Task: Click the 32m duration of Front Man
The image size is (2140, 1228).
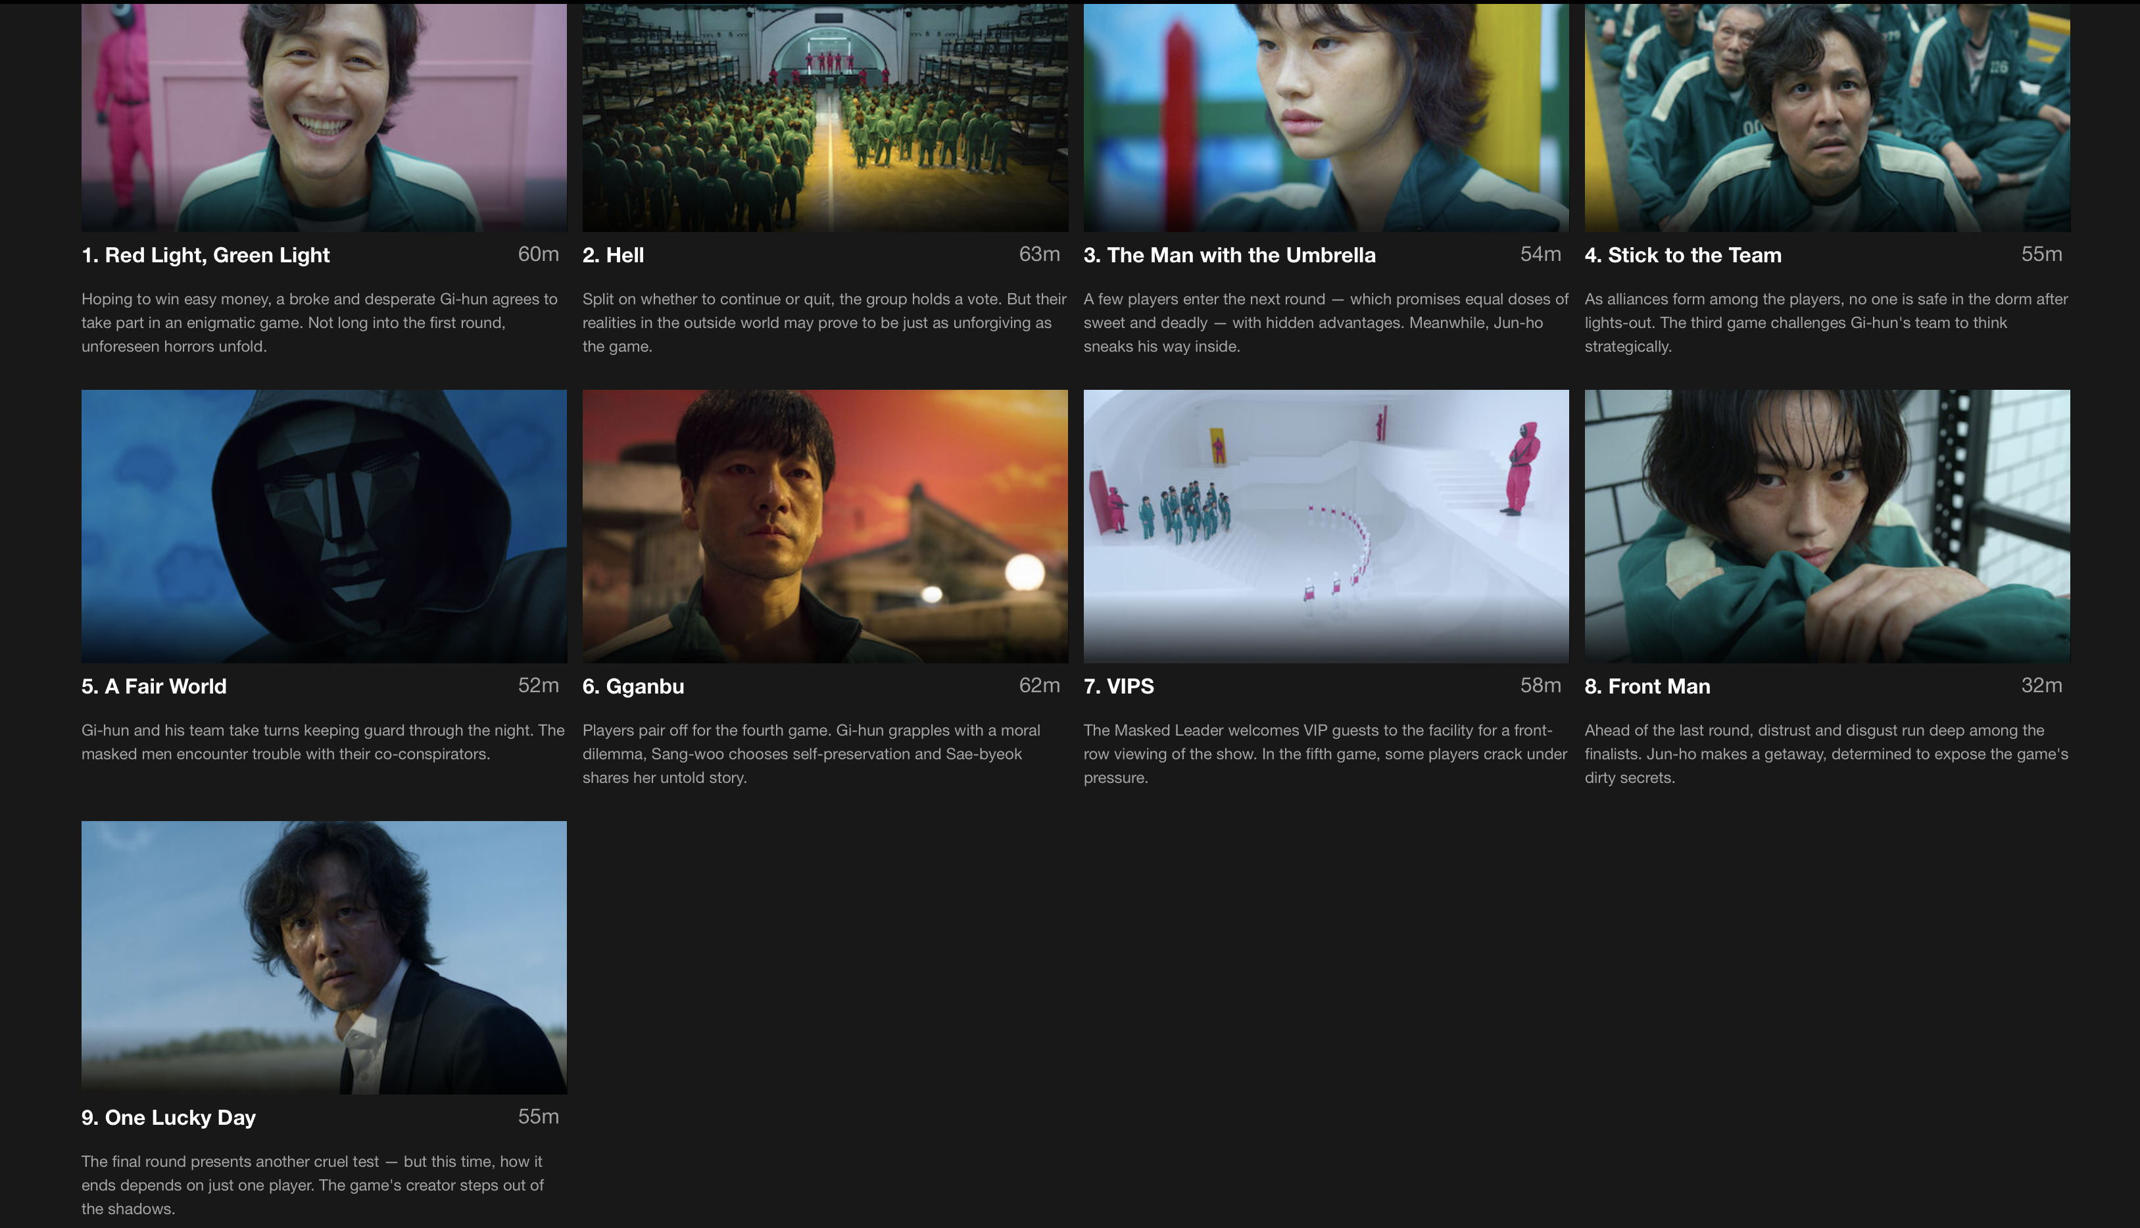Action: click(x=2041, y=686)
